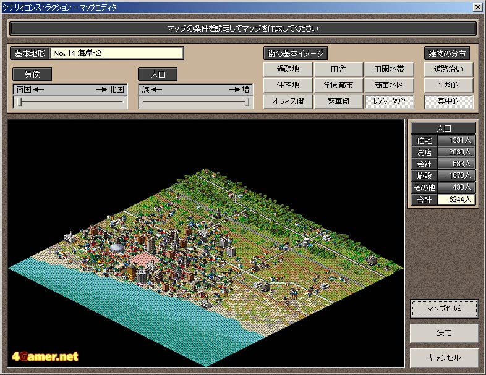Viewport: 486px width, 375px height.
Task: Click the お店 2030人 value
Action: [x=456, y=152]
